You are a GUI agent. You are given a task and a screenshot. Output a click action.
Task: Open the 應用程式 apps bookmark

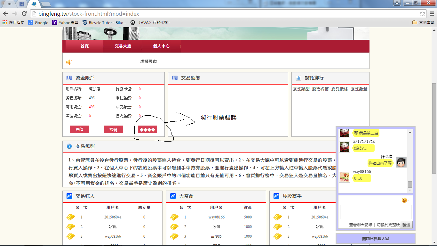point(13,22)
